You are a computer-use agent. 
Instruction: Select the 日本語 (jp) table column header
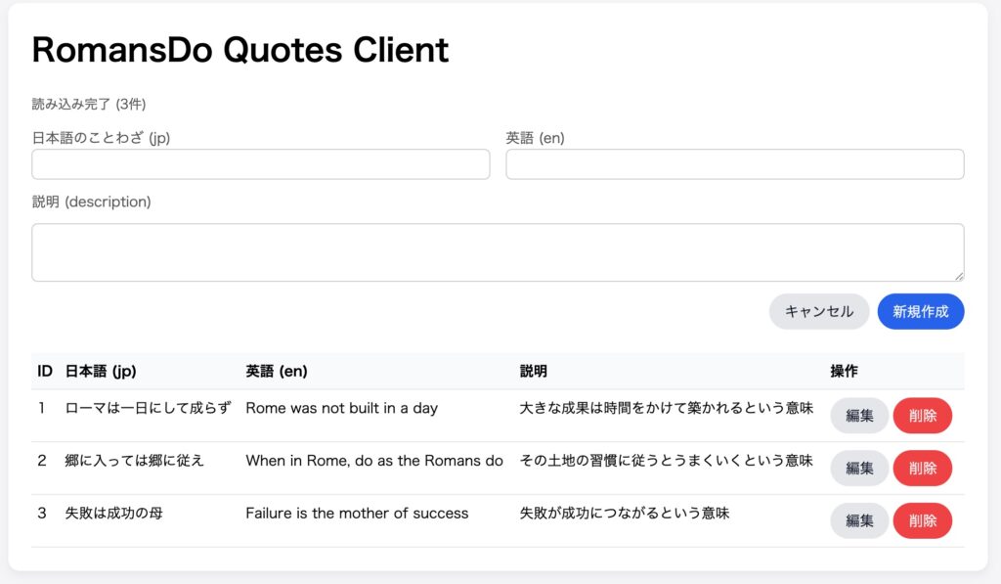click(x=101, y=372)
